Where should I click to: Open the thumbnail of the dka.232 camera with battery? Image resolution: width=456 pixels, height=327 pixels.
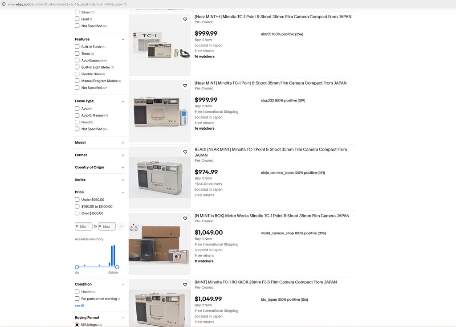pos(160,111)
